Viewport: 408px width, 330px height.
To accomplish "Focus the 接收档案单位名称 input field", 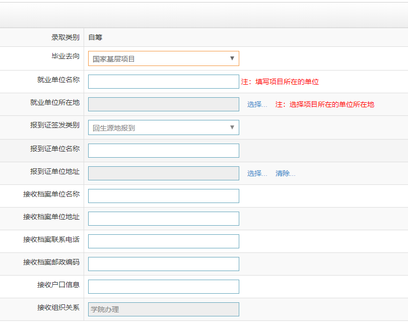I will [163, 196].
